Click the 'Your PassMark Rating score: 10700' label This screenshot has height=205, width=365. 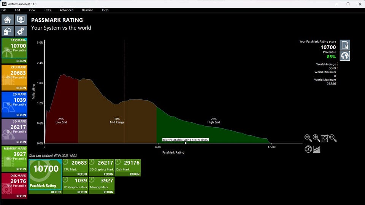coord(186,140)
